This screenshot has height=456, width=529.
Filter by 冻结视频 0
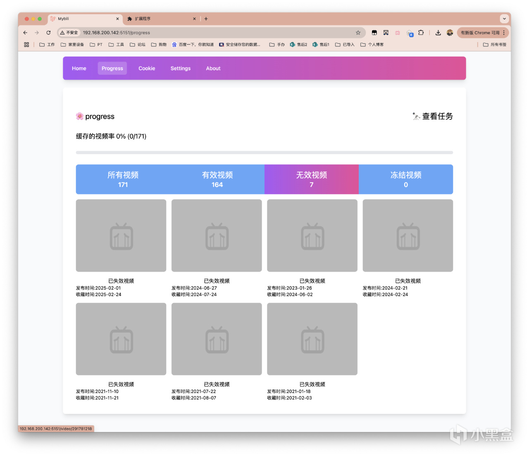tap(406, 179)
